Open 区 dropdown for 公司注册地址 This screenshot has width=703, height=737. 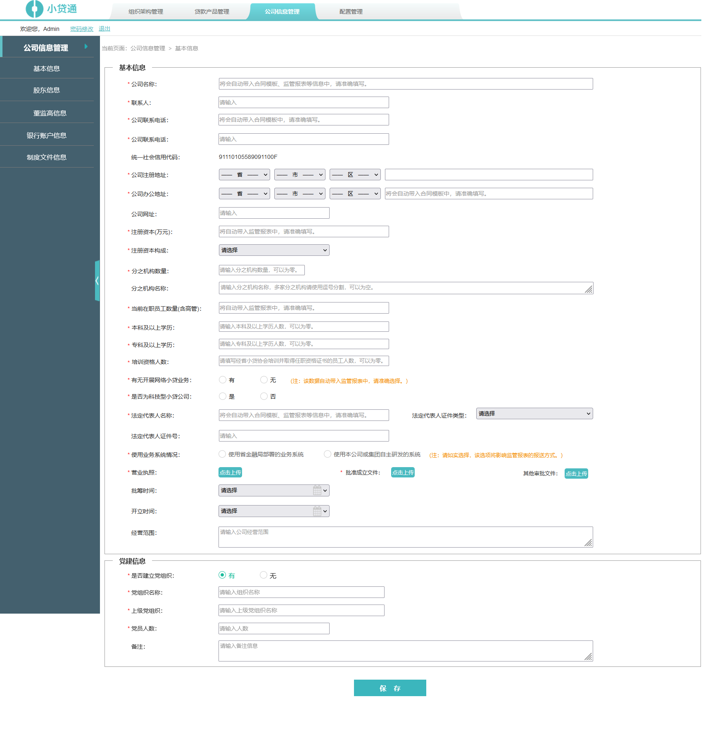tap(355, 175)
